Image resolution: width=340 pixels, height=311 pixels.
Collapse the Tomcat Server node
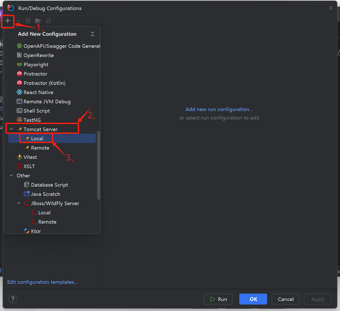click(x=11, y=129)
